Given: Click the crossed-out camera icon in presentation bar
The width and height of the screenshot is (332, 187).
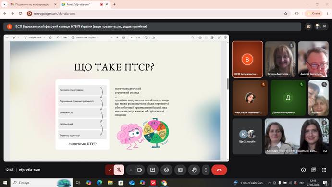Looking at the screenshot, I should tap(308, 26).
